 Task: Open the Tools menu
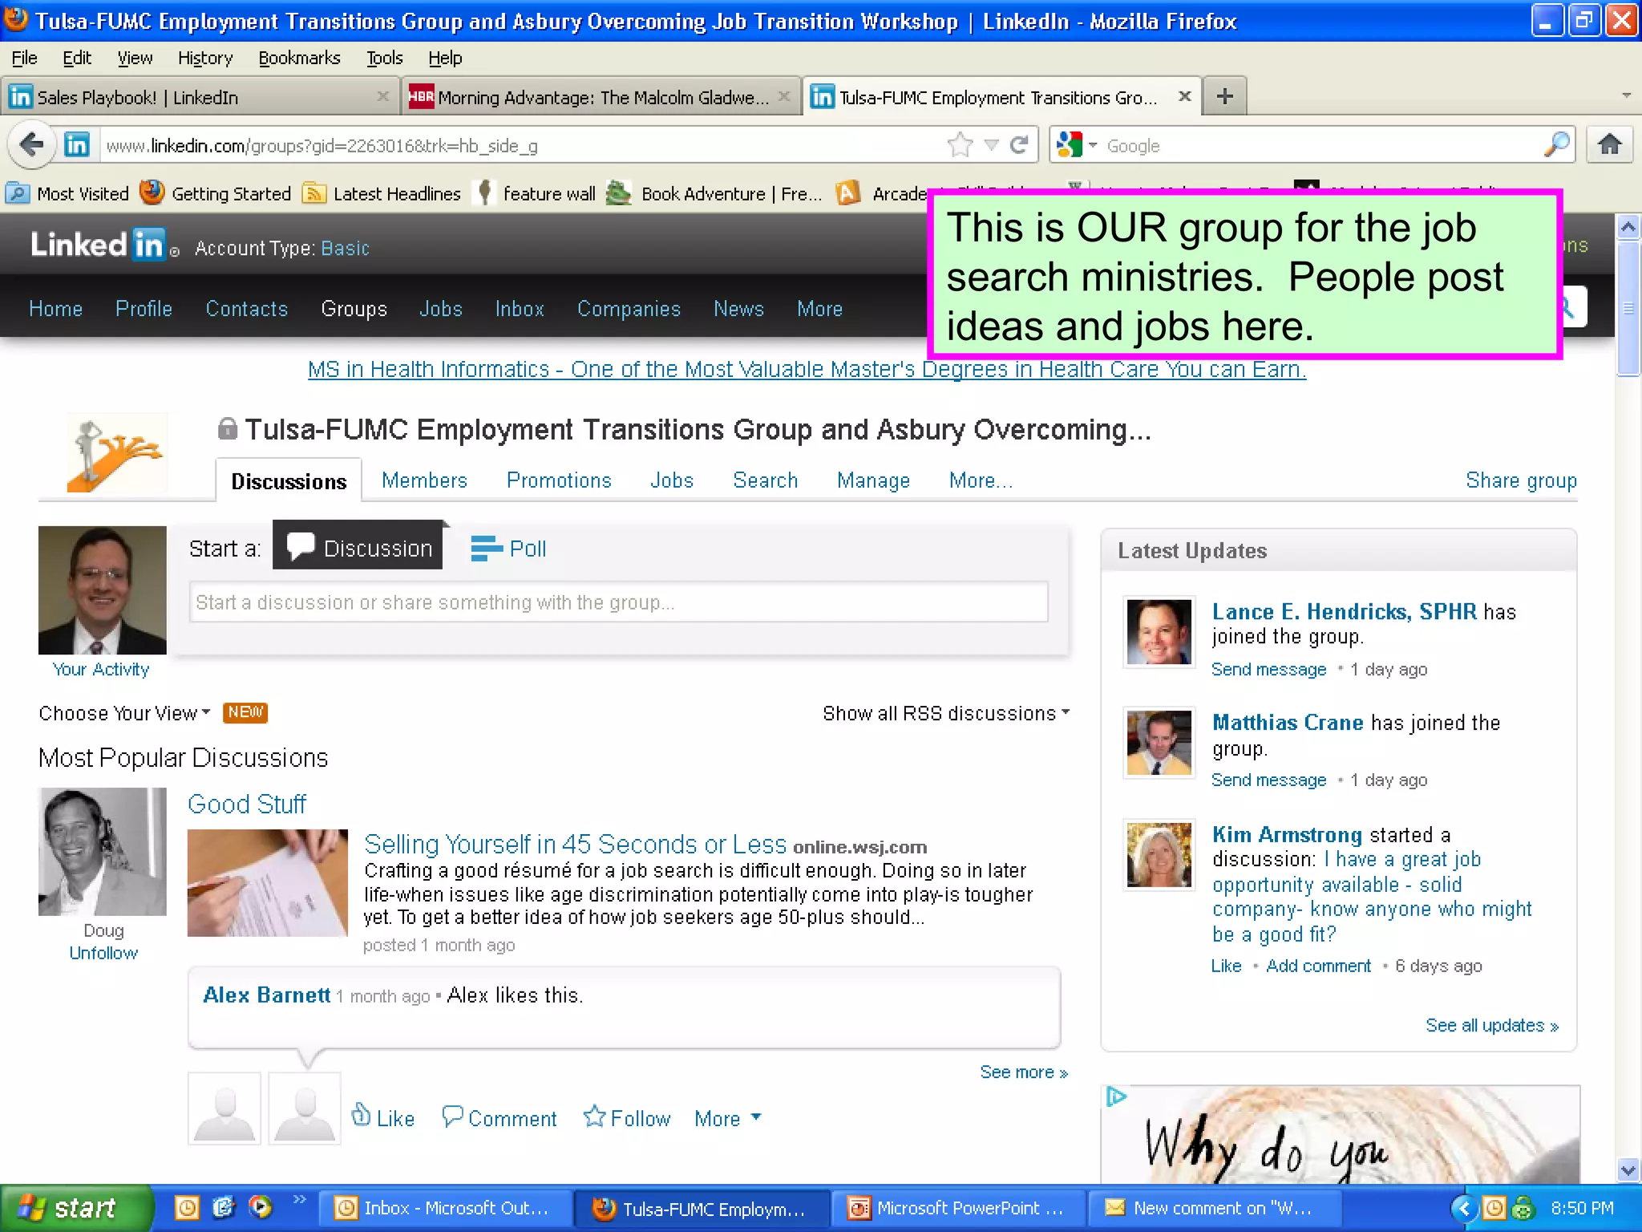pos(384,58)
